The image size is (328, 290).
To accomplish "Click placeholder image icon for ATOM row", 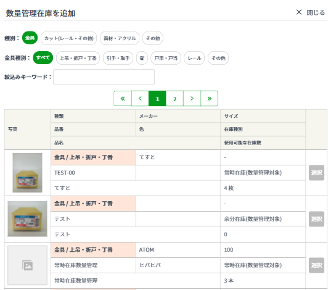I will coord(27,265).
